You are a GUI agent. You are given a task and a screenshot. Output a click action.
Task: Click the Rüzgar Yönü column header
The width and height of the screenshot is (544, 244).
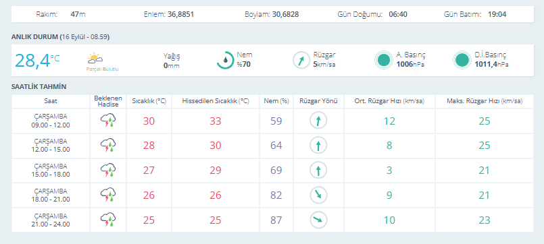click(318, 101)
